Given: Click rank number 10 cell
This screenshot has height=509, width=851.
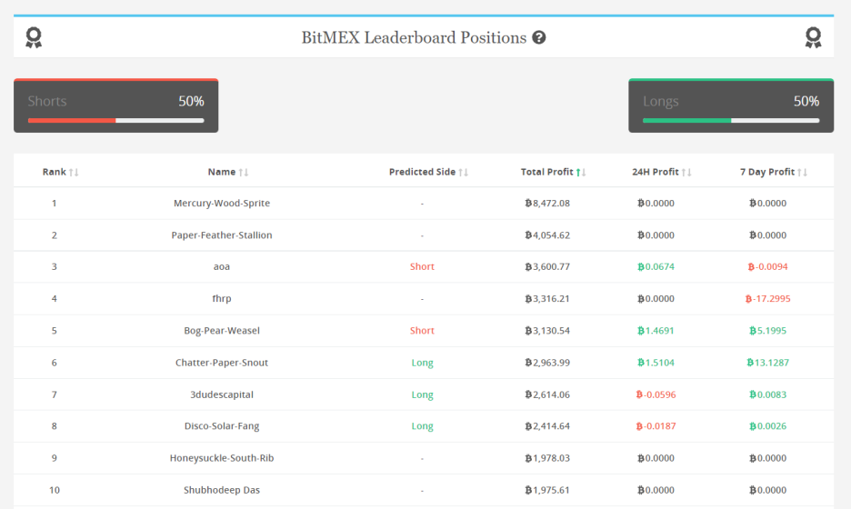Looking at the screenshot, I should [55, 490].
